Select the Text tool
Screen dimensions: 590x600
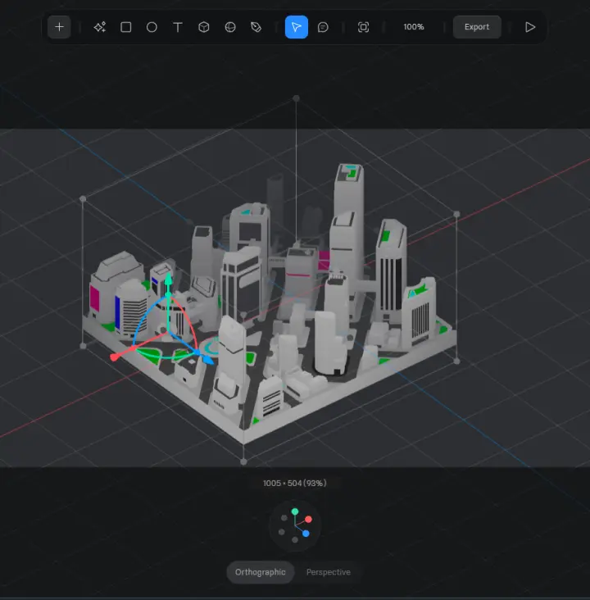point(178,27)
